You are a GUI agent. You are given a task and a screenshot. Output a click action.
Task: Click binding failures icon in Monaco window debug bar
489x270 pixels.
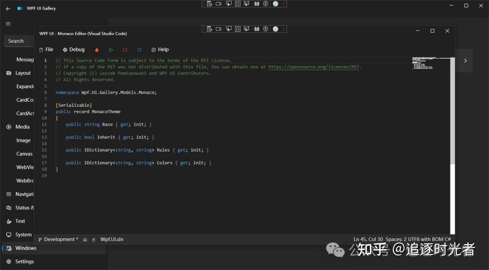pos(257,29)
